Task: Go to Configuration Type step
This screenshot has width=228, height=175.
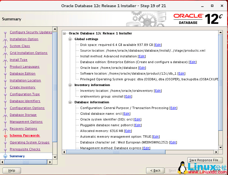Action: 25,94
